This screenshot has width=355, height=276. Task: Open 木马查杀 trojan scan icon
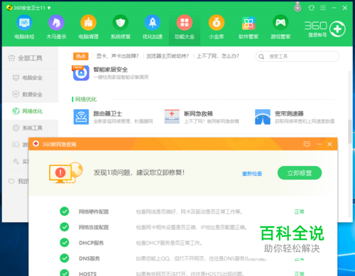[x=56, y=23]
